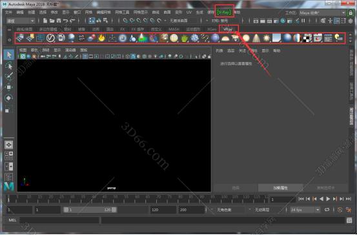Click the blue sphere material shelf icon
The width and height of the screenshot is (357, 235).
tap(287, 38)
